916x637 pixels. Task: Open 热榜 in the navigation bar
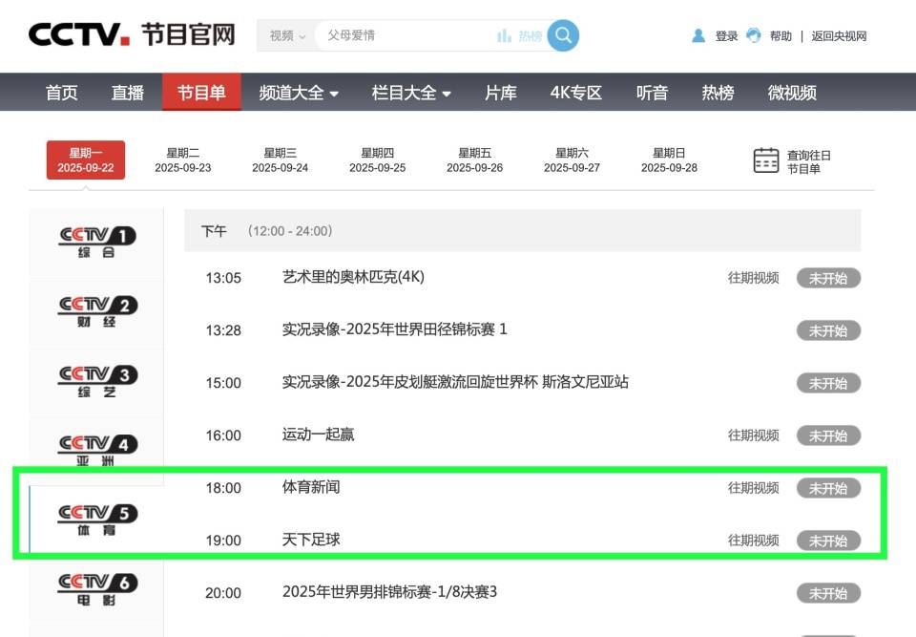718,93
